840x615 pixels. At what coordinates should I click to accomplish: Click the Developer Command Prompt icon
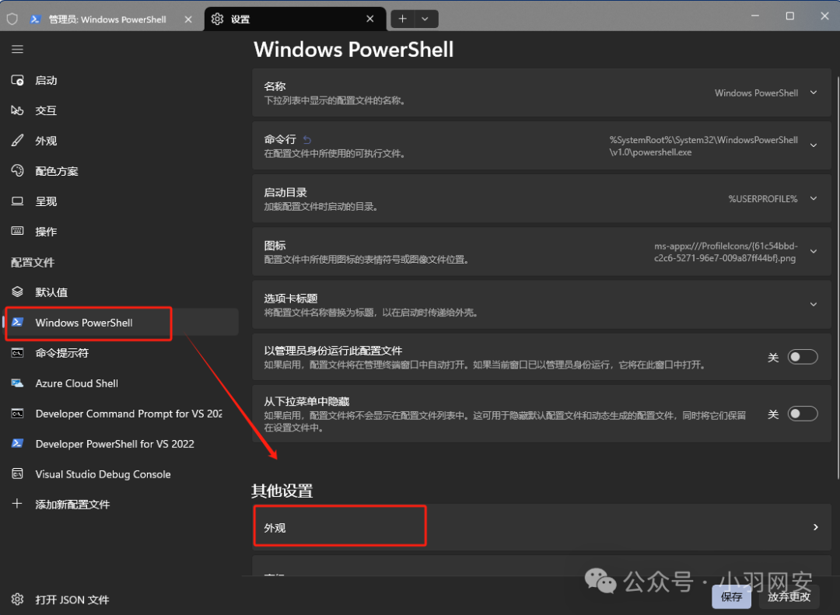(17, 414)
